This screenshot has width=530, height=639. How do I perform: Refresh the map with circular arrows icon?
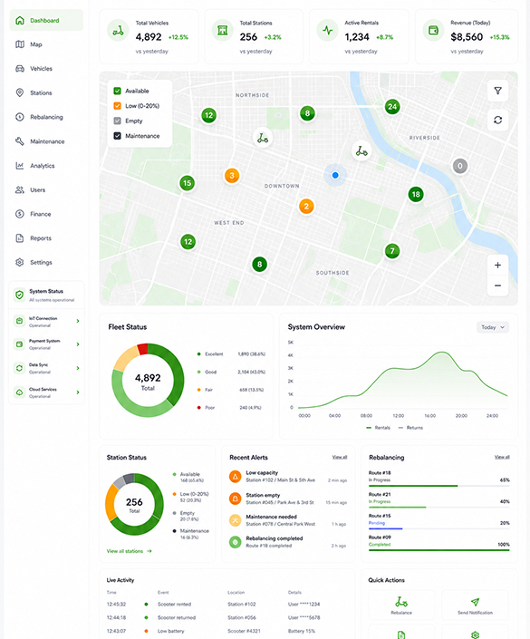click(497, 121)
